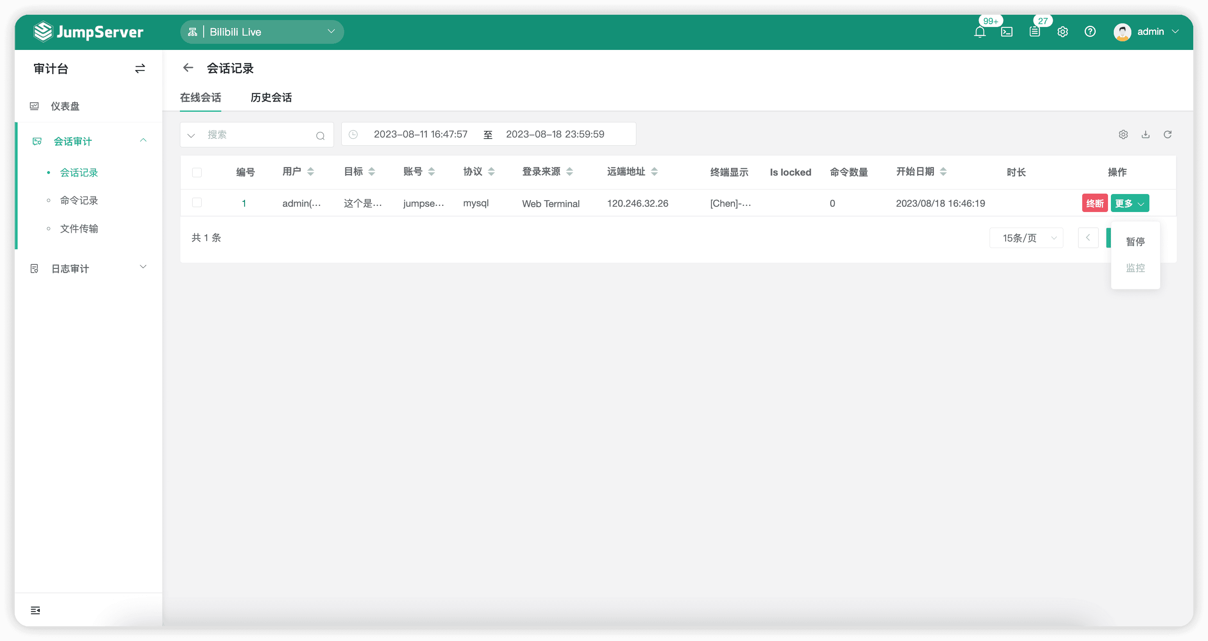Screen dimensions: 1208x641
Task: Sort by 目标 column
Action: 371,172
